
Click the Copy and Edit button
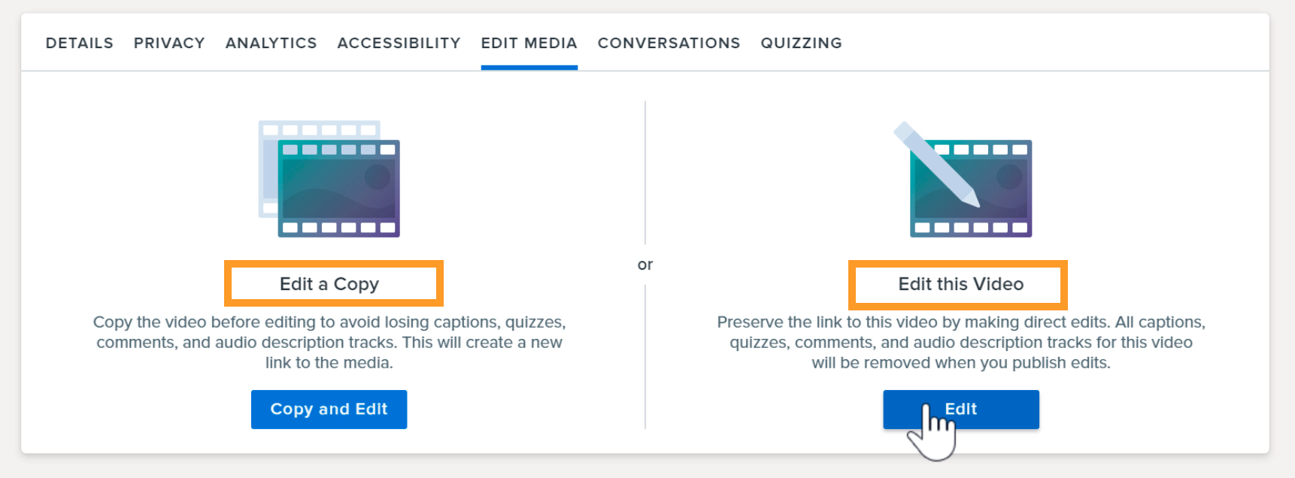(x=329, y=410)
